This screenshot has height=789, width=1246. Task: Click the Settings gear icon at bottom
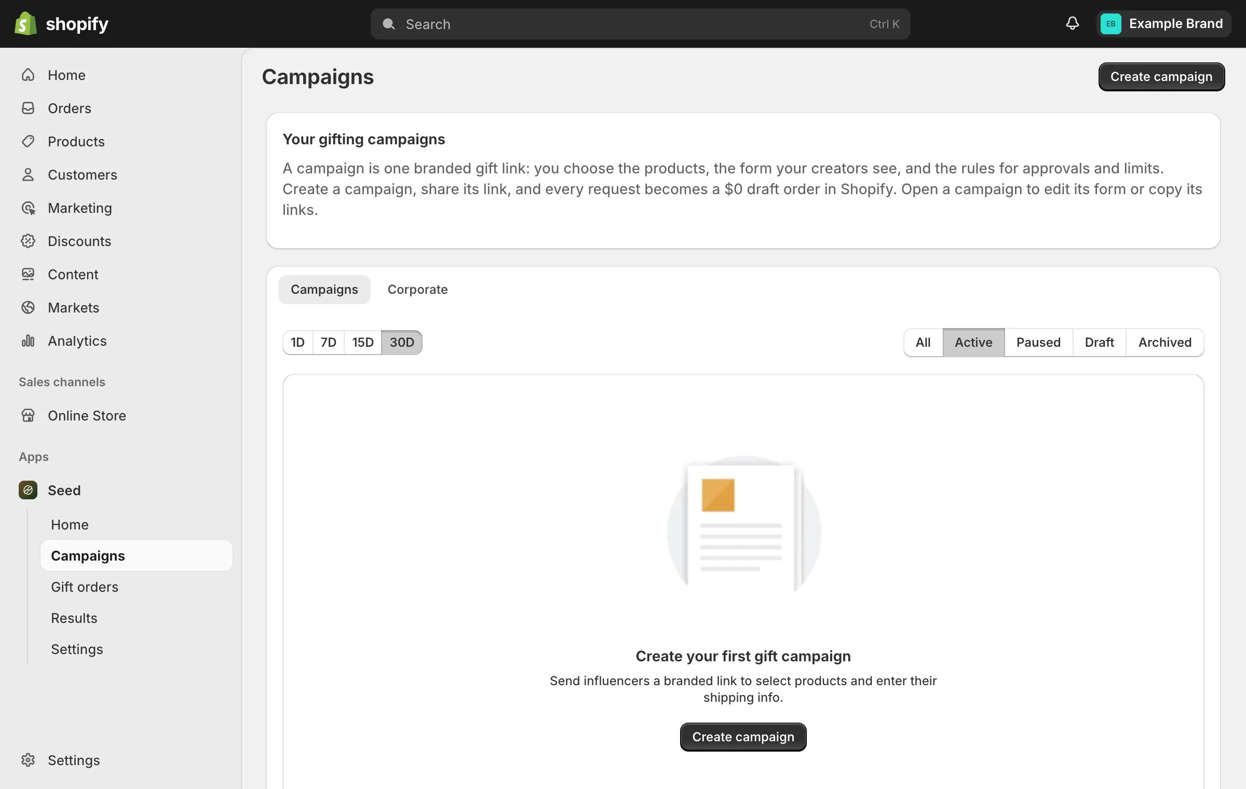(x=28, y=760)
